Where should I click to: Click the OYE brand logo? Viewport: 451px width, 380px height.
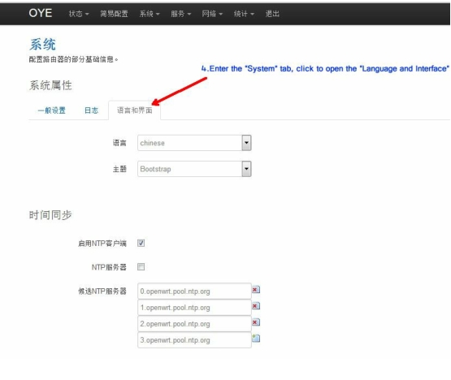[x=41, y=13]
